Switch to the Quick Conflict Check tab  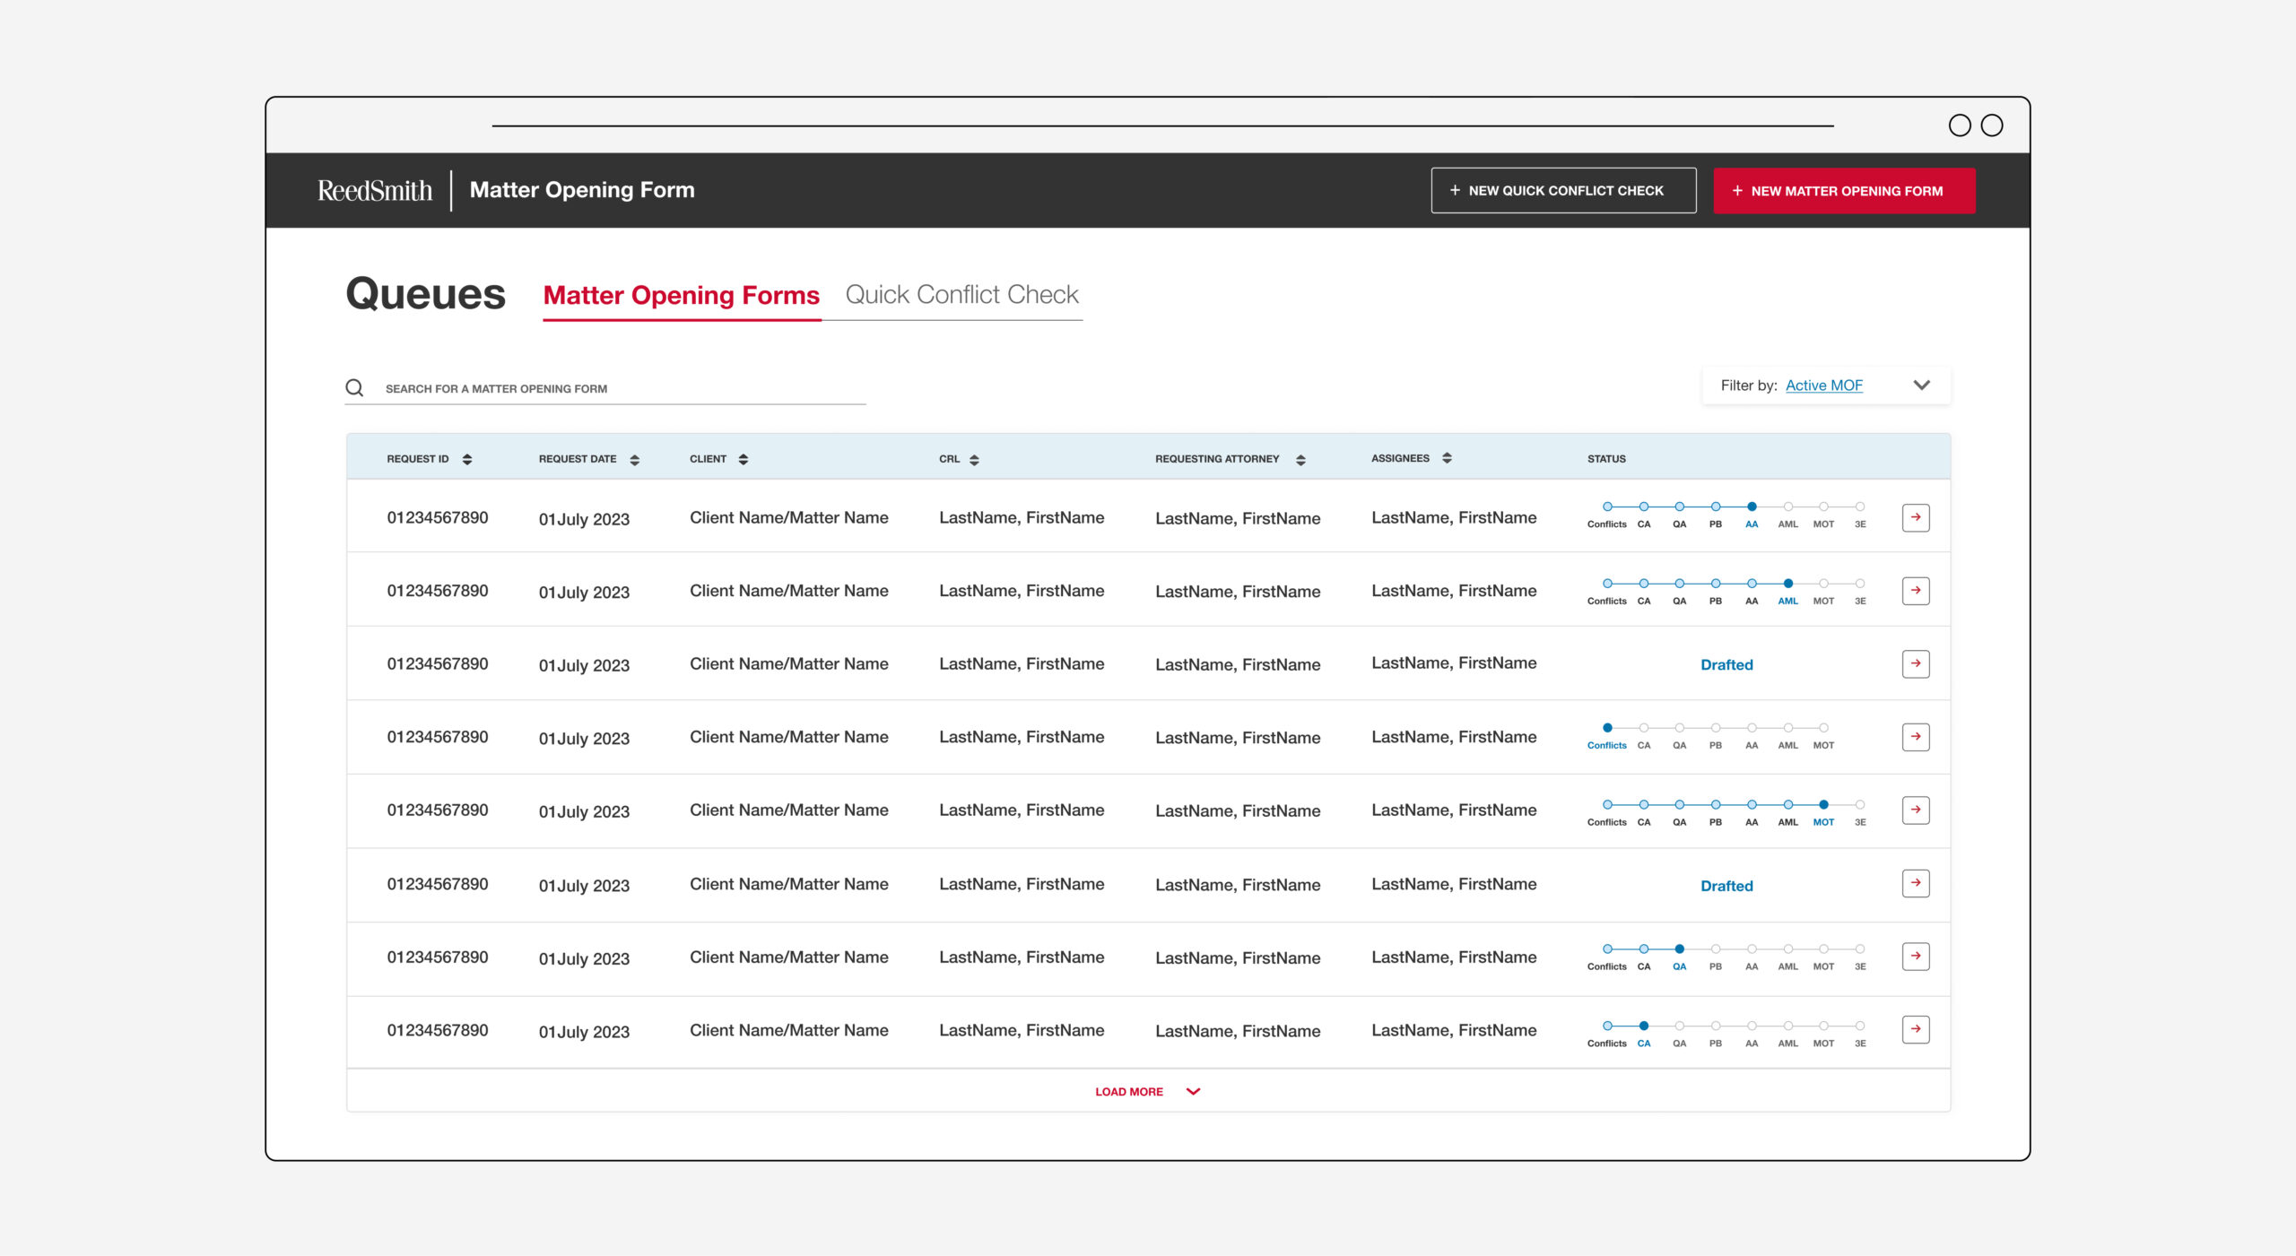[961, 294]
